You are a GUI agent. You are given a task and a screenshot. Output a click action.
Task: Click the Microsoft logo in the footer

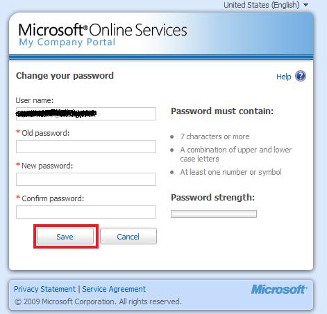pos(279,290)
